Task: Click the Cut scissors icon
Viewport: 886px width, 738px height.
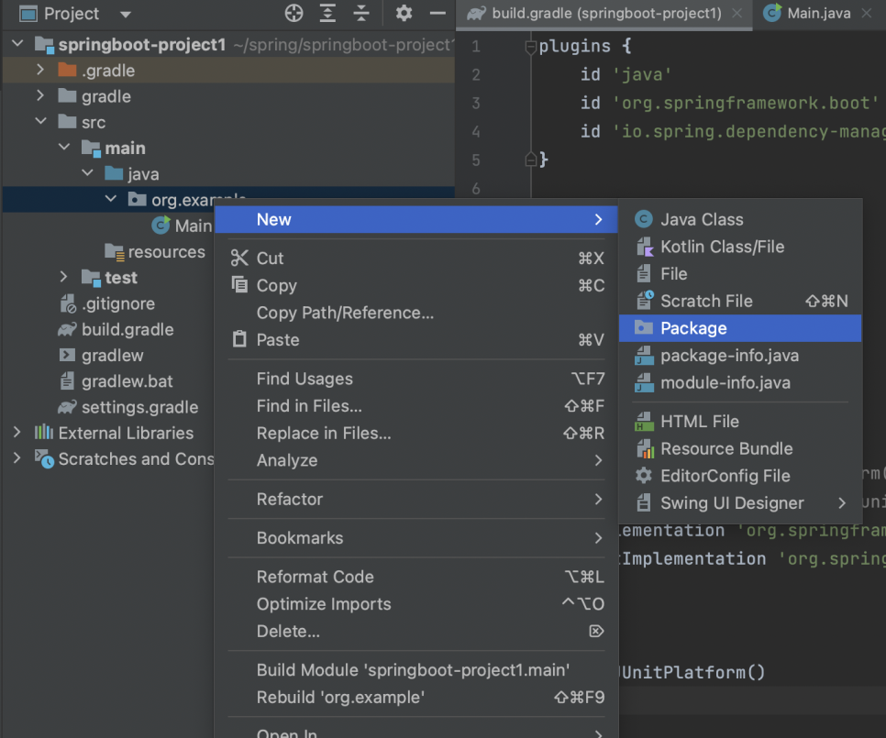Action: [239, 258]
